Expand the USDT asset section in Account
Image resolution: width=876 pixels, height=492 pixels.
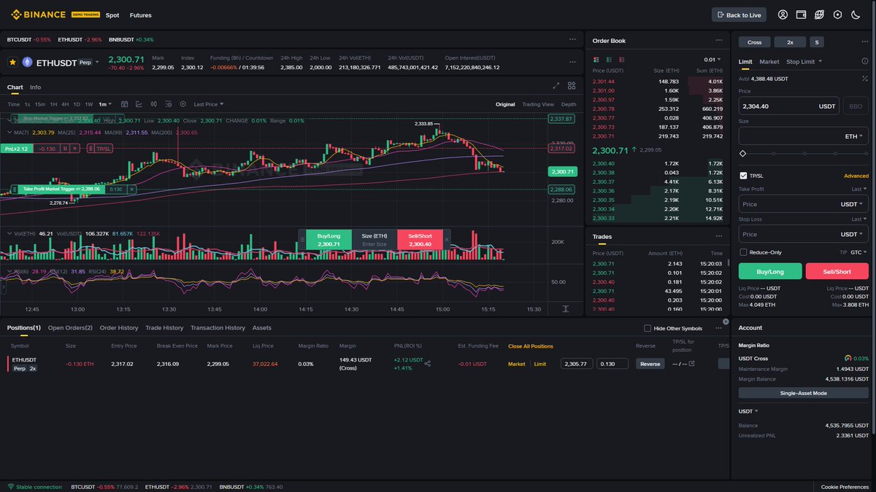coord(748,411)
